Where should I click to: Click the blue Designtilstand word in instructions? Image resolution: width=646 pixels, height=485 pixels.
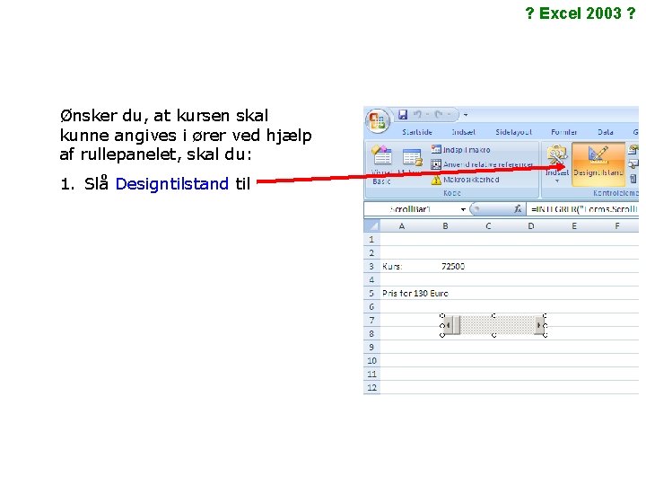coord(171,183)
